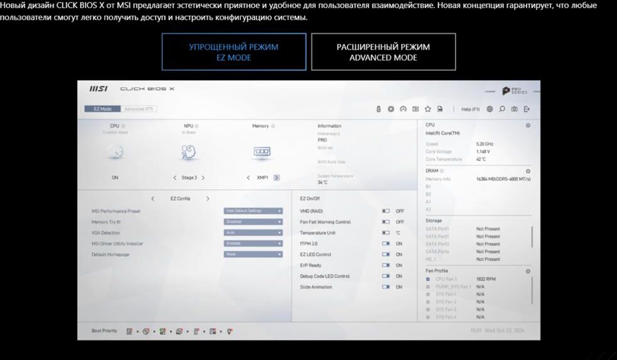Open the MSI Performance Preset dropdown

[253, 211]
